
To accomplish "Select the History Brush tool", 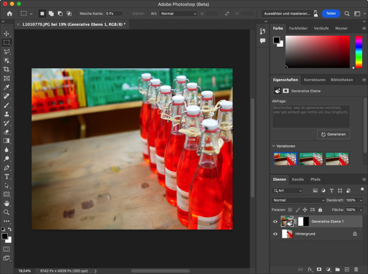I will [x=6, y=123].
